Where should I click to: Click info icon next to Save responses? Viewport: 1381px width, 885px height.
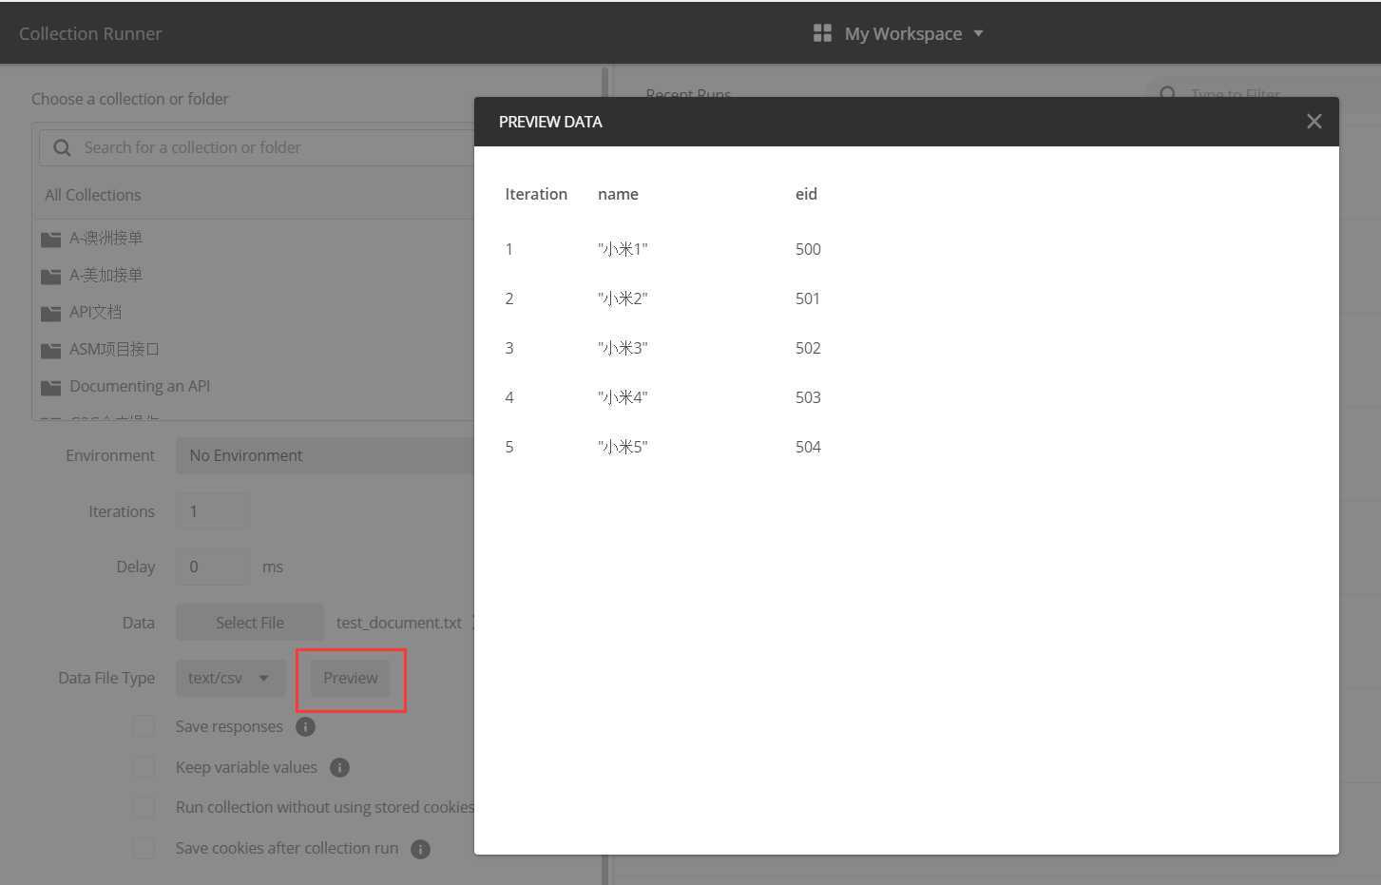pyautogui.click(x=305, y=726)
